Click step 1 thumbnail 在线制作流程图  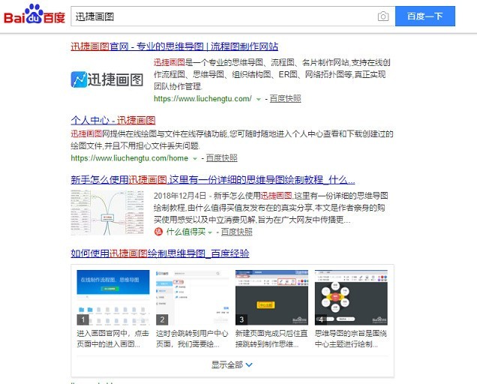tap(113, 297)
